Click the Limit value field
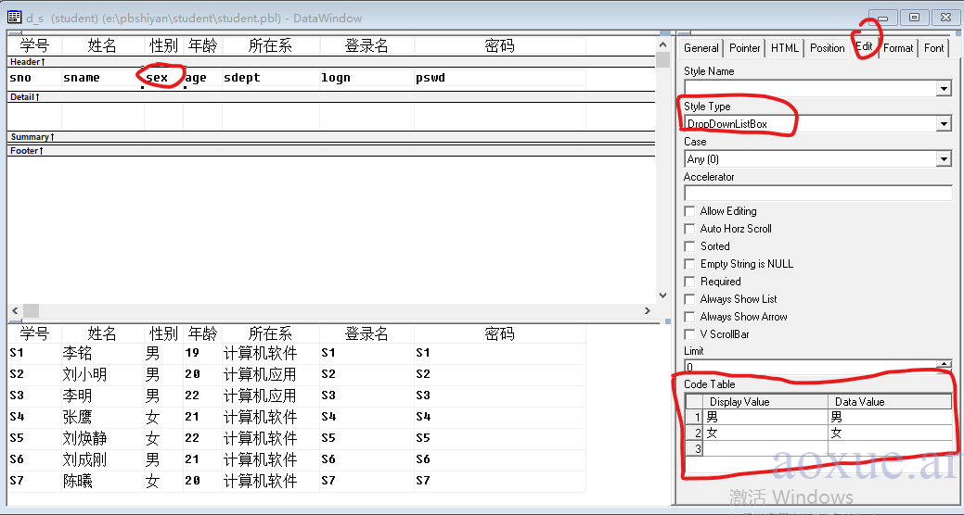The width and height of the screenshot is (964, 515). click(810, 367)
